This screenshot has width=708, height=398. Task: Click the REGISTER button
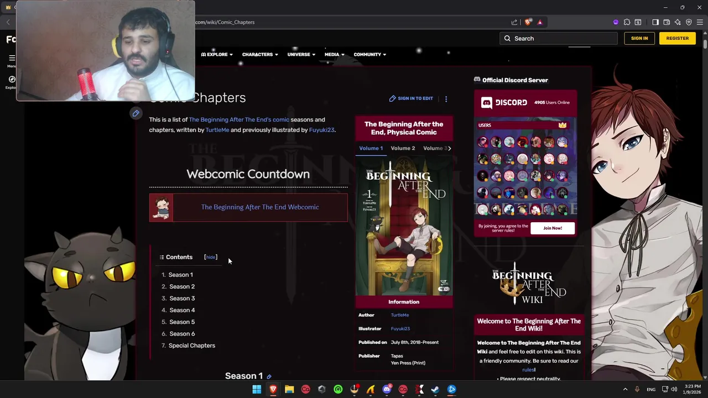click(x=678, y=38)
